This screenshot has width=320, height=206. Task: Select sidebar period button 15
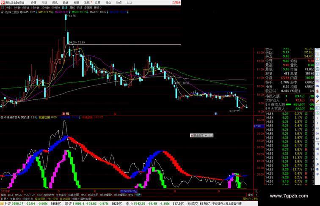pyautogui.click(x=317, y=129)
